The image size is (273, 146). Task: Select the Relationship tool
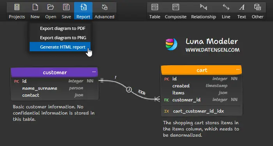[x=203, y=11]
